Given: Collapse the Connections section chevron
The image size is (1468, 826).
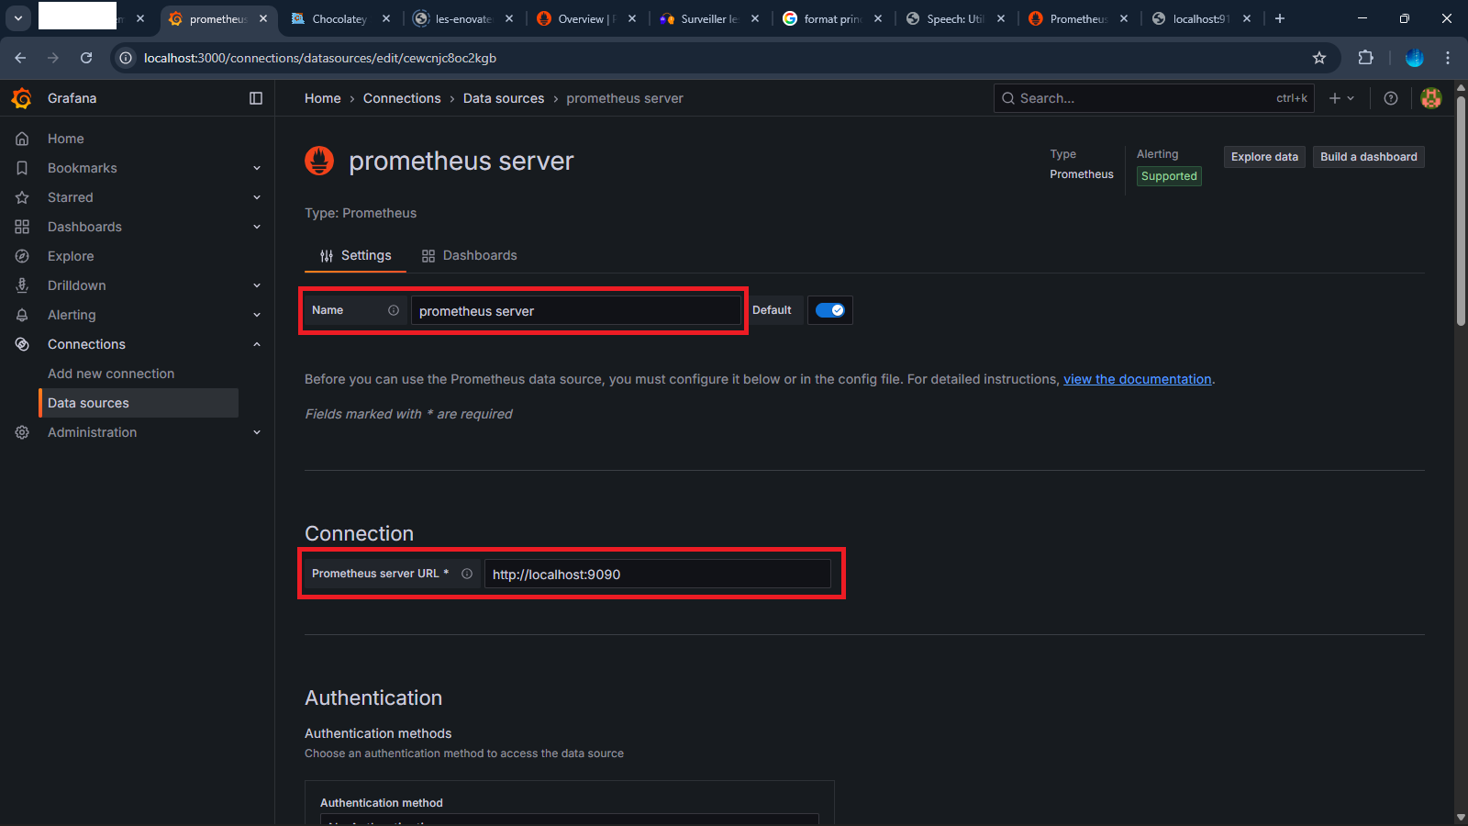Looking at the screenshot, I should pos(257,344).
